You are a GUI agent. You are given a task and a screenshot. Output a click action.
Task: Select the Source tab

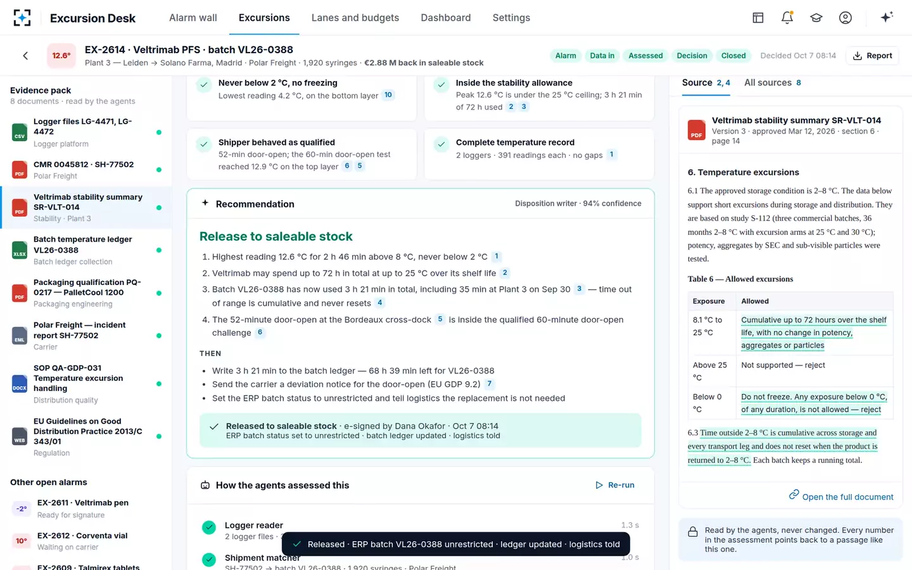click(x=706, y=83)
